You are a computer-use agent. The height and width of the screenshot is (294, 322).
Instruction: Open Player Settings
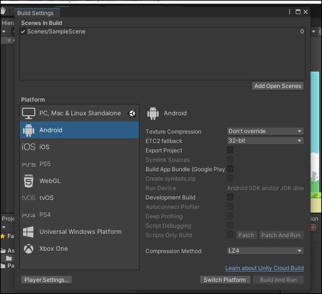click(x=46, y=280)
